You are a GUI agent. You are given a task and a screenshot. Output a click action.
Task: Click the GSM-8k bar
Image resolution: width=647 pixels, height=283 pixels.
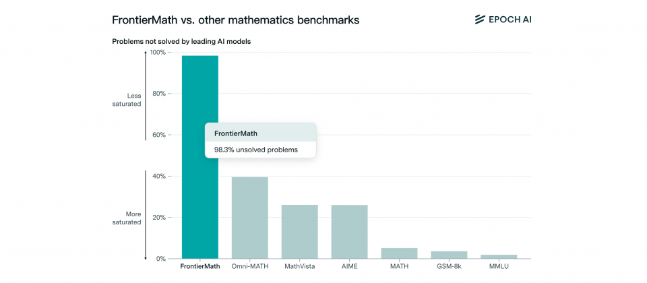point(449,255)
